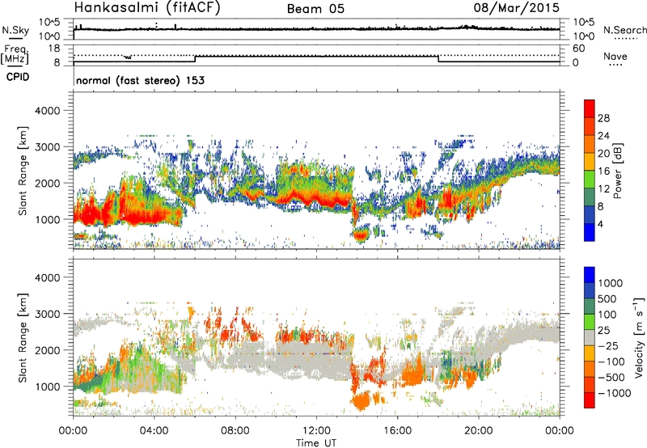Click the 'CPID' label
647x448 pixels.
pyautogui.click(x=18, y=77)
